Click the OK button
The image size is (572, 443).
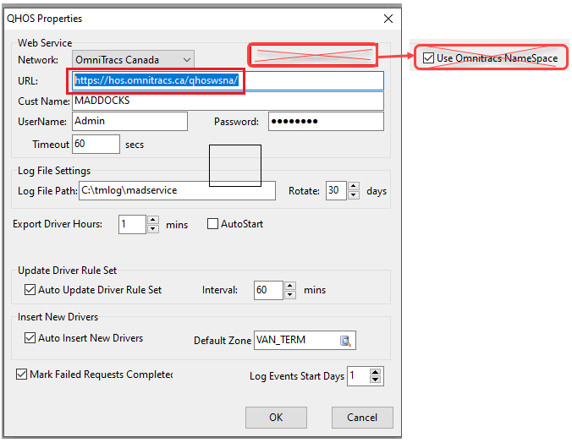click(x=276, y=418)
